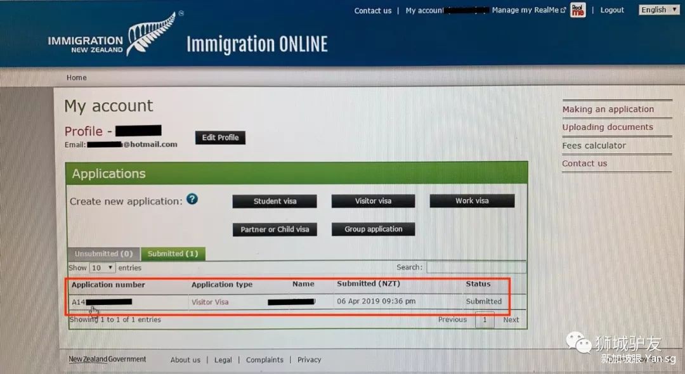Image resolution: width=685 pixels, height=374 pixels.
Task: Click Next in table pagination
Action: click(x=511, y=320)
